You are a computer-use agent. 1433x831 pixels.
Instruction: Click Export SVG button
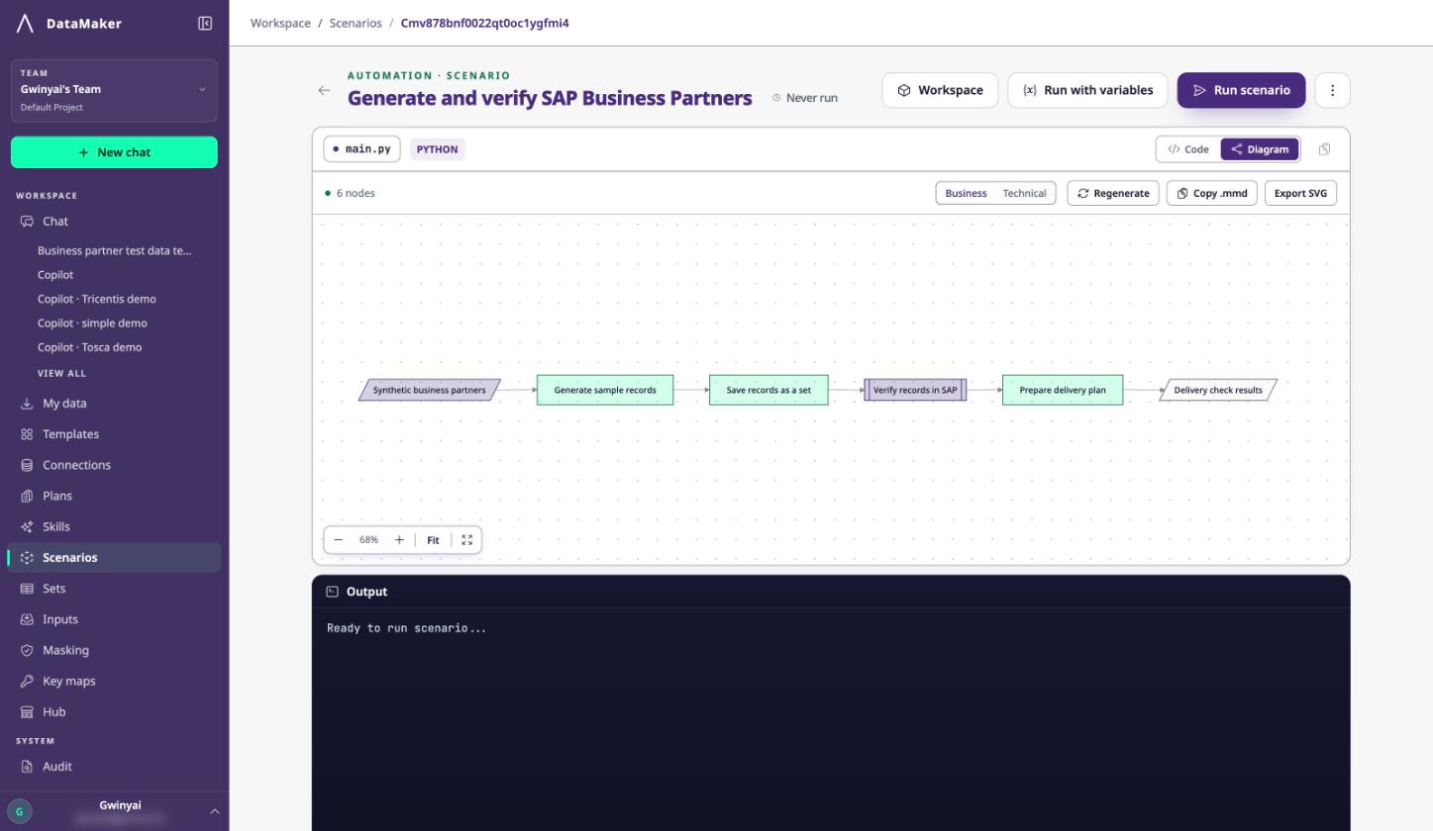click(1300, 193)
